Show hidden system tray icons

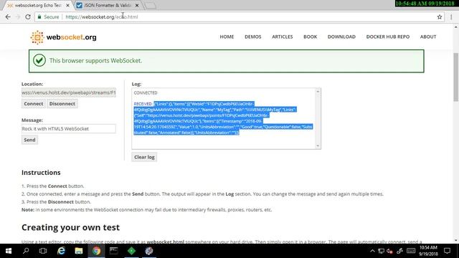(372, 251)
